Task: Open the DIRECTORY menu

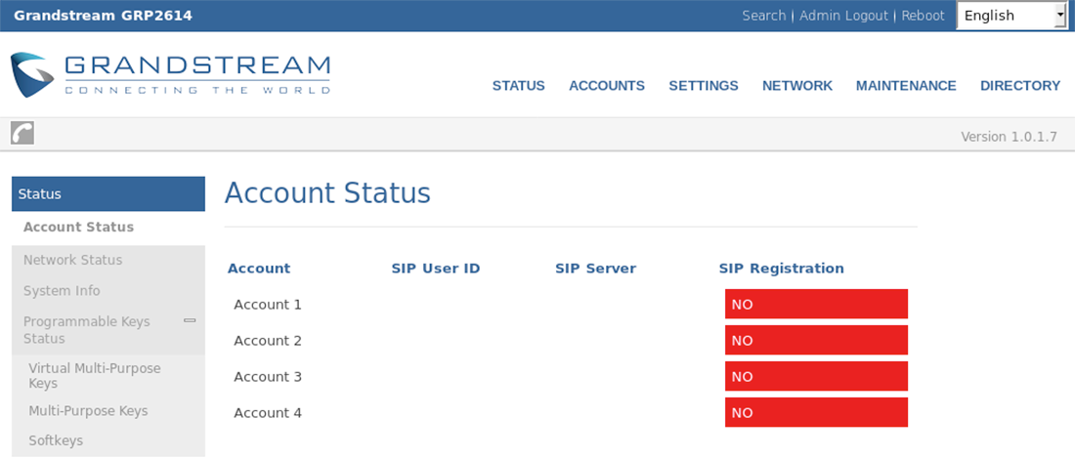Action: (x=1020, y=86)
